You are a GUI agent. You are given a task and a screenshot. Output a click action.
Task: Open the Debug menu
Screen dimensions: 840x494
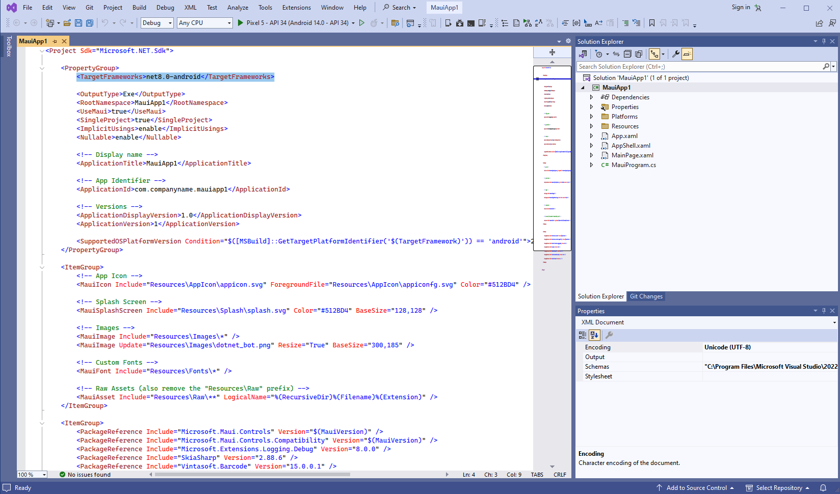tap(165, 8)
